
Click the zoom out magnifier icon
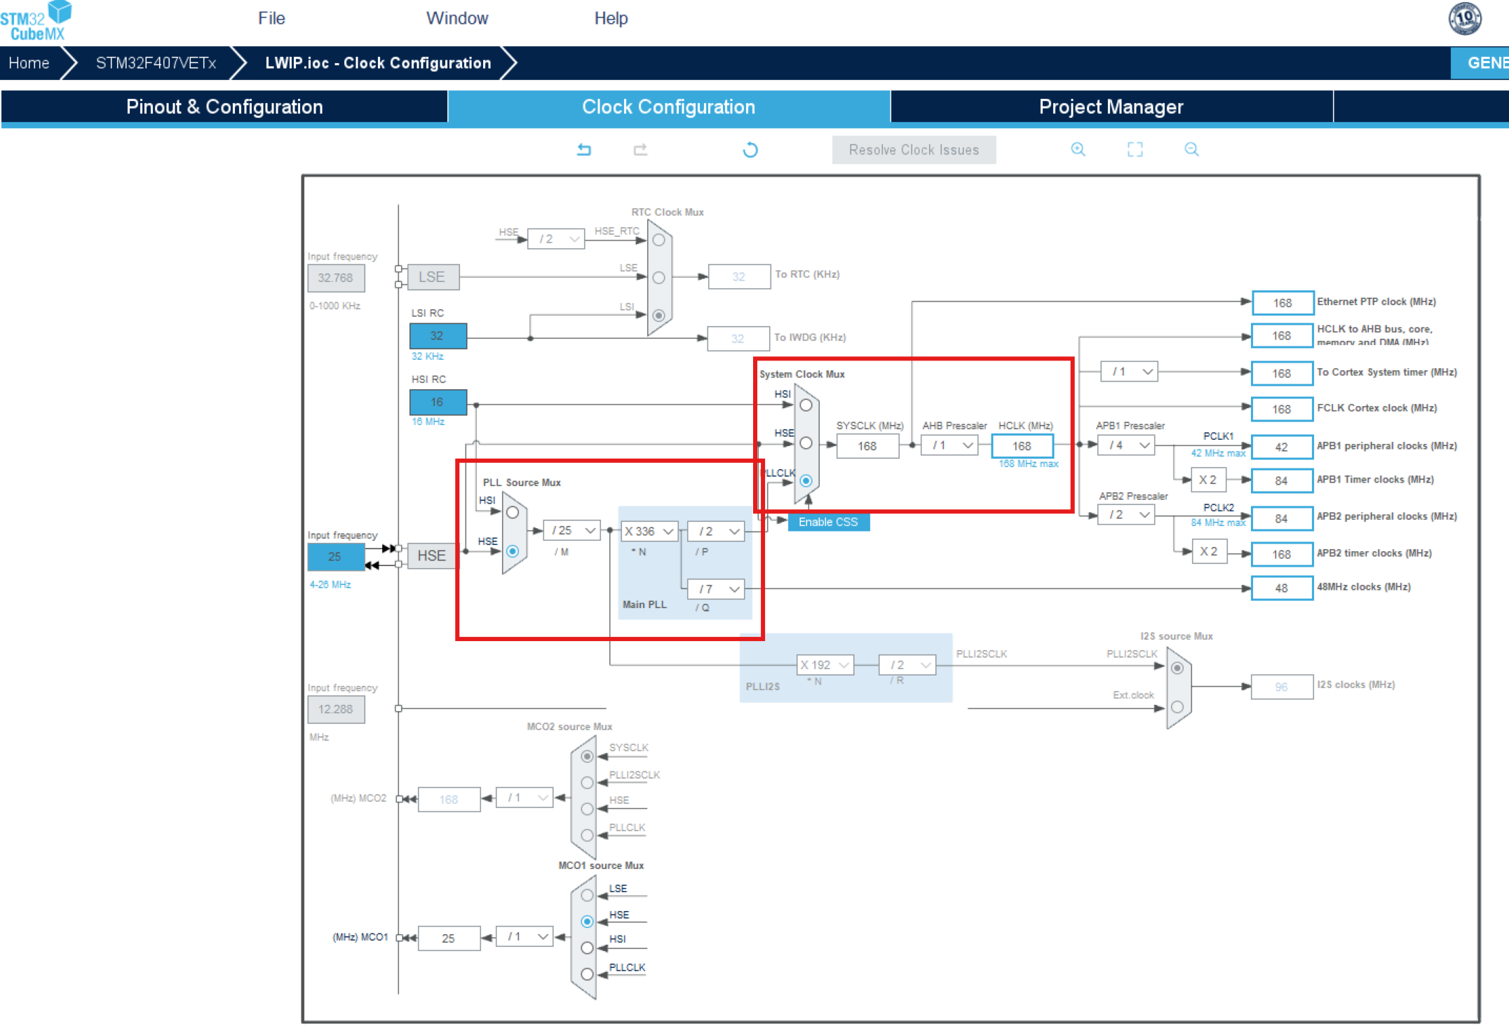1191,149
